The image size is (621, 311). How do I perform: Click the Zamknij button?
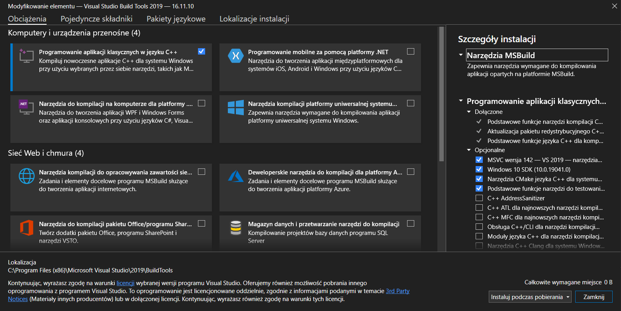click(x=594, y=297)
